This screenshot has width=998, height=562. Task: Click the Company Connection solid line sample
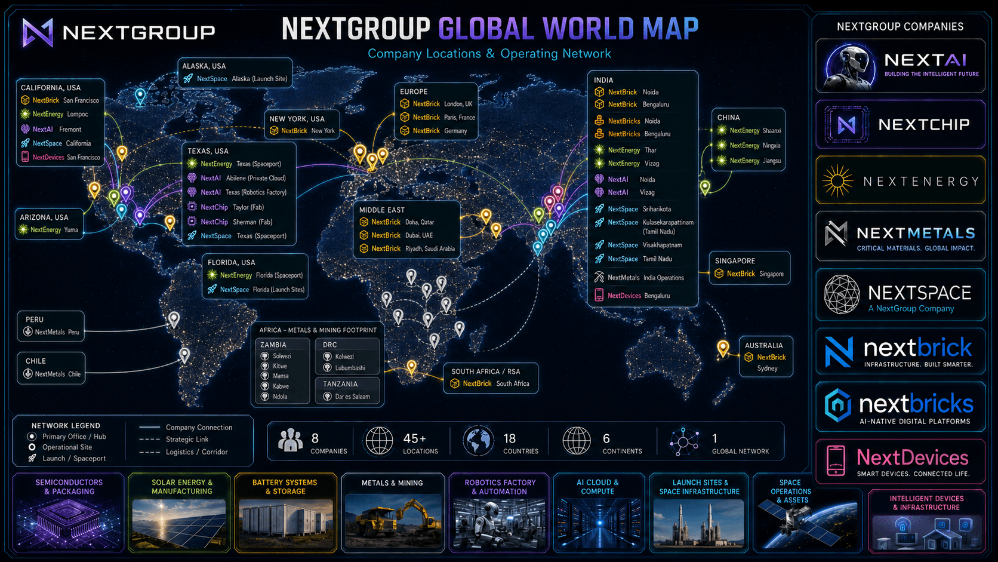[149, 427]
